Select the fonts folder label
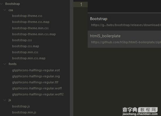The width and height of the screenshot is (161, 116). click(12, 64)
